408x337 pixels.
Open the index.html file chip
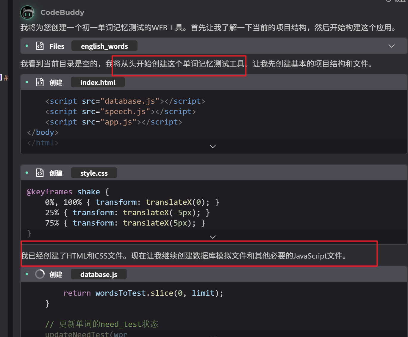pyautogui.click(x=98, y=82)
